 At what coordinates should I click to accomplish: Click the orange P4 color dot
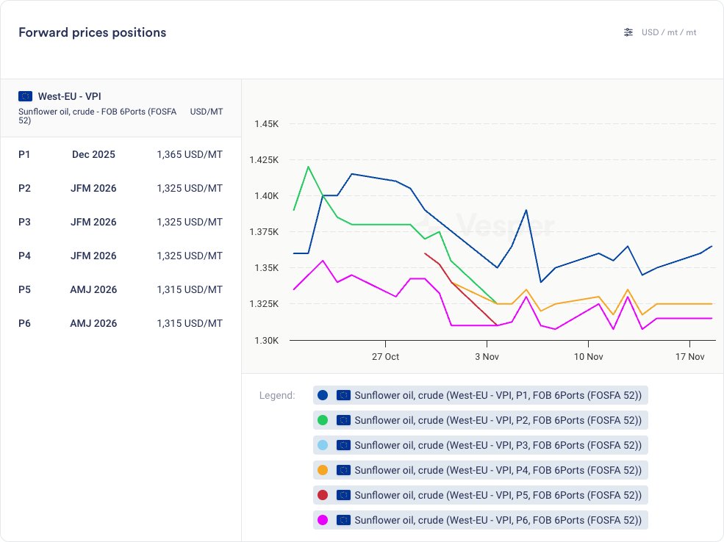[322, 470]
